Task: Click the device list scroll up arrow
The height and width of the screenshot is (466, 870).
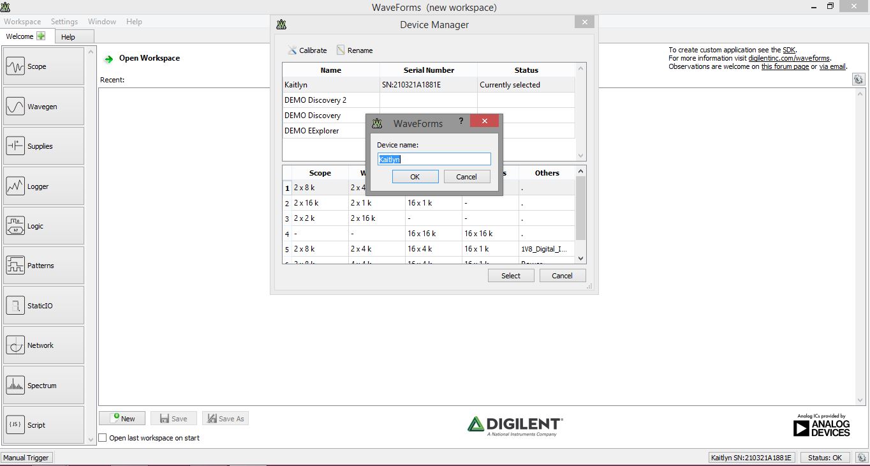Action: (x=580, y=68)
